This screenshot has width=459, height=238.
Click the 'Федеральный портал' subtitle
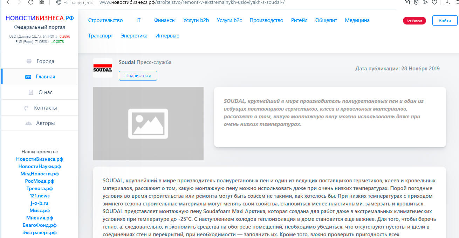coord(40,27)
